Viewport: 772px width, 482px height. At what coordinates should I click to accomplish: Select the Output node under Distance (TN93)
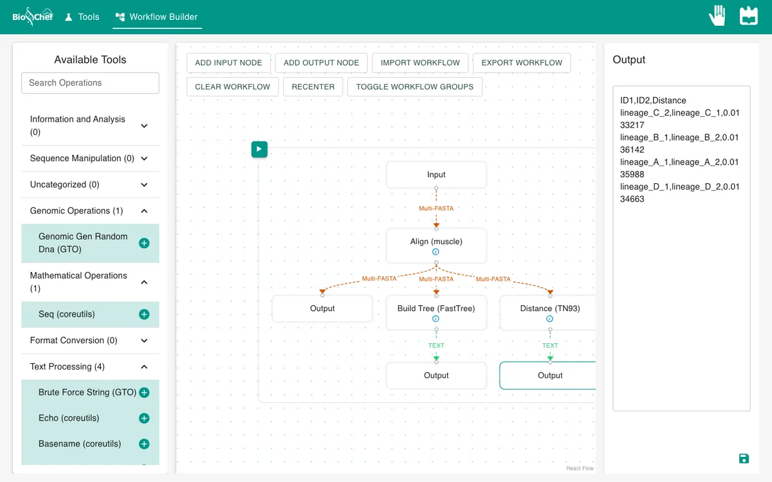(x=547, y=375)
